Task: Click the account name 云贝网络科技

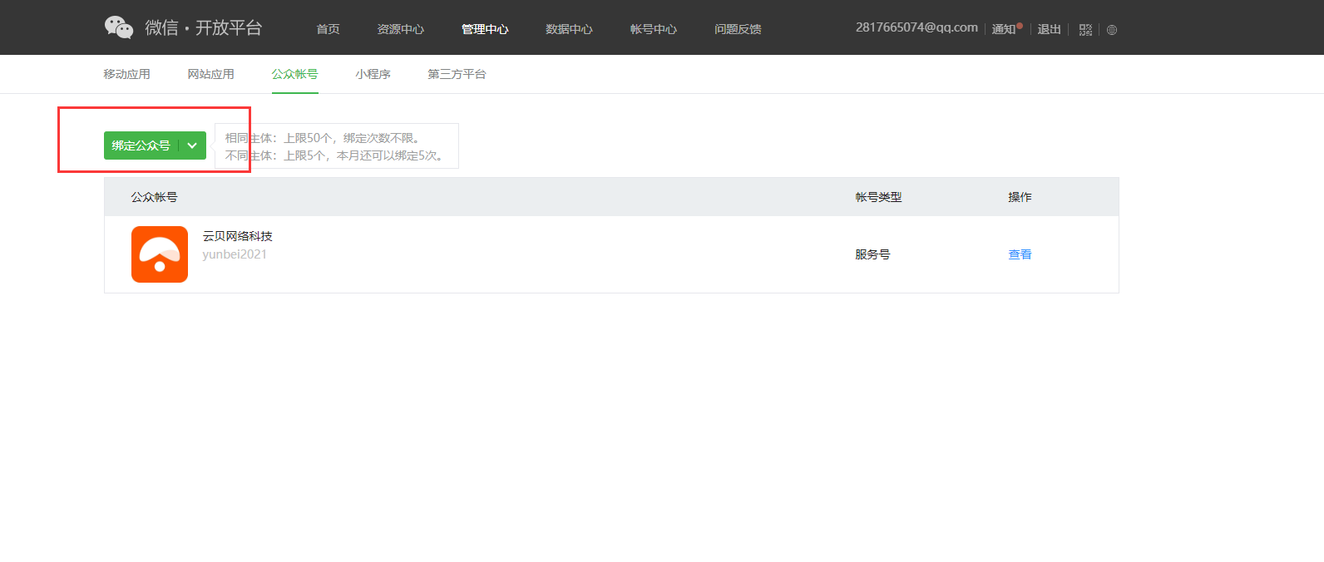Action: [x=237, y=236]
